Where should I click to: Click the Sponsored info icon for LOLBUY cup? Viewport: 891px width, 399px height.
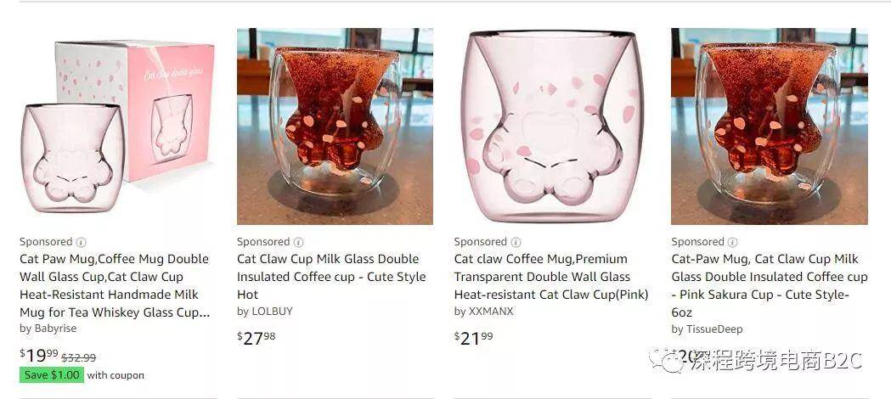[x=298, y=242]
